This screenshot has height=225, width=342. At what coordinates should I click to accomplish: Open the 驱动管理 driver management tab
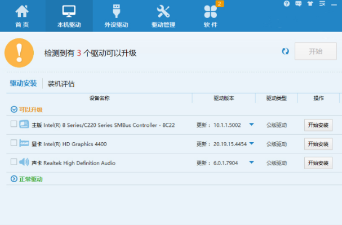[x=163, y=16]
